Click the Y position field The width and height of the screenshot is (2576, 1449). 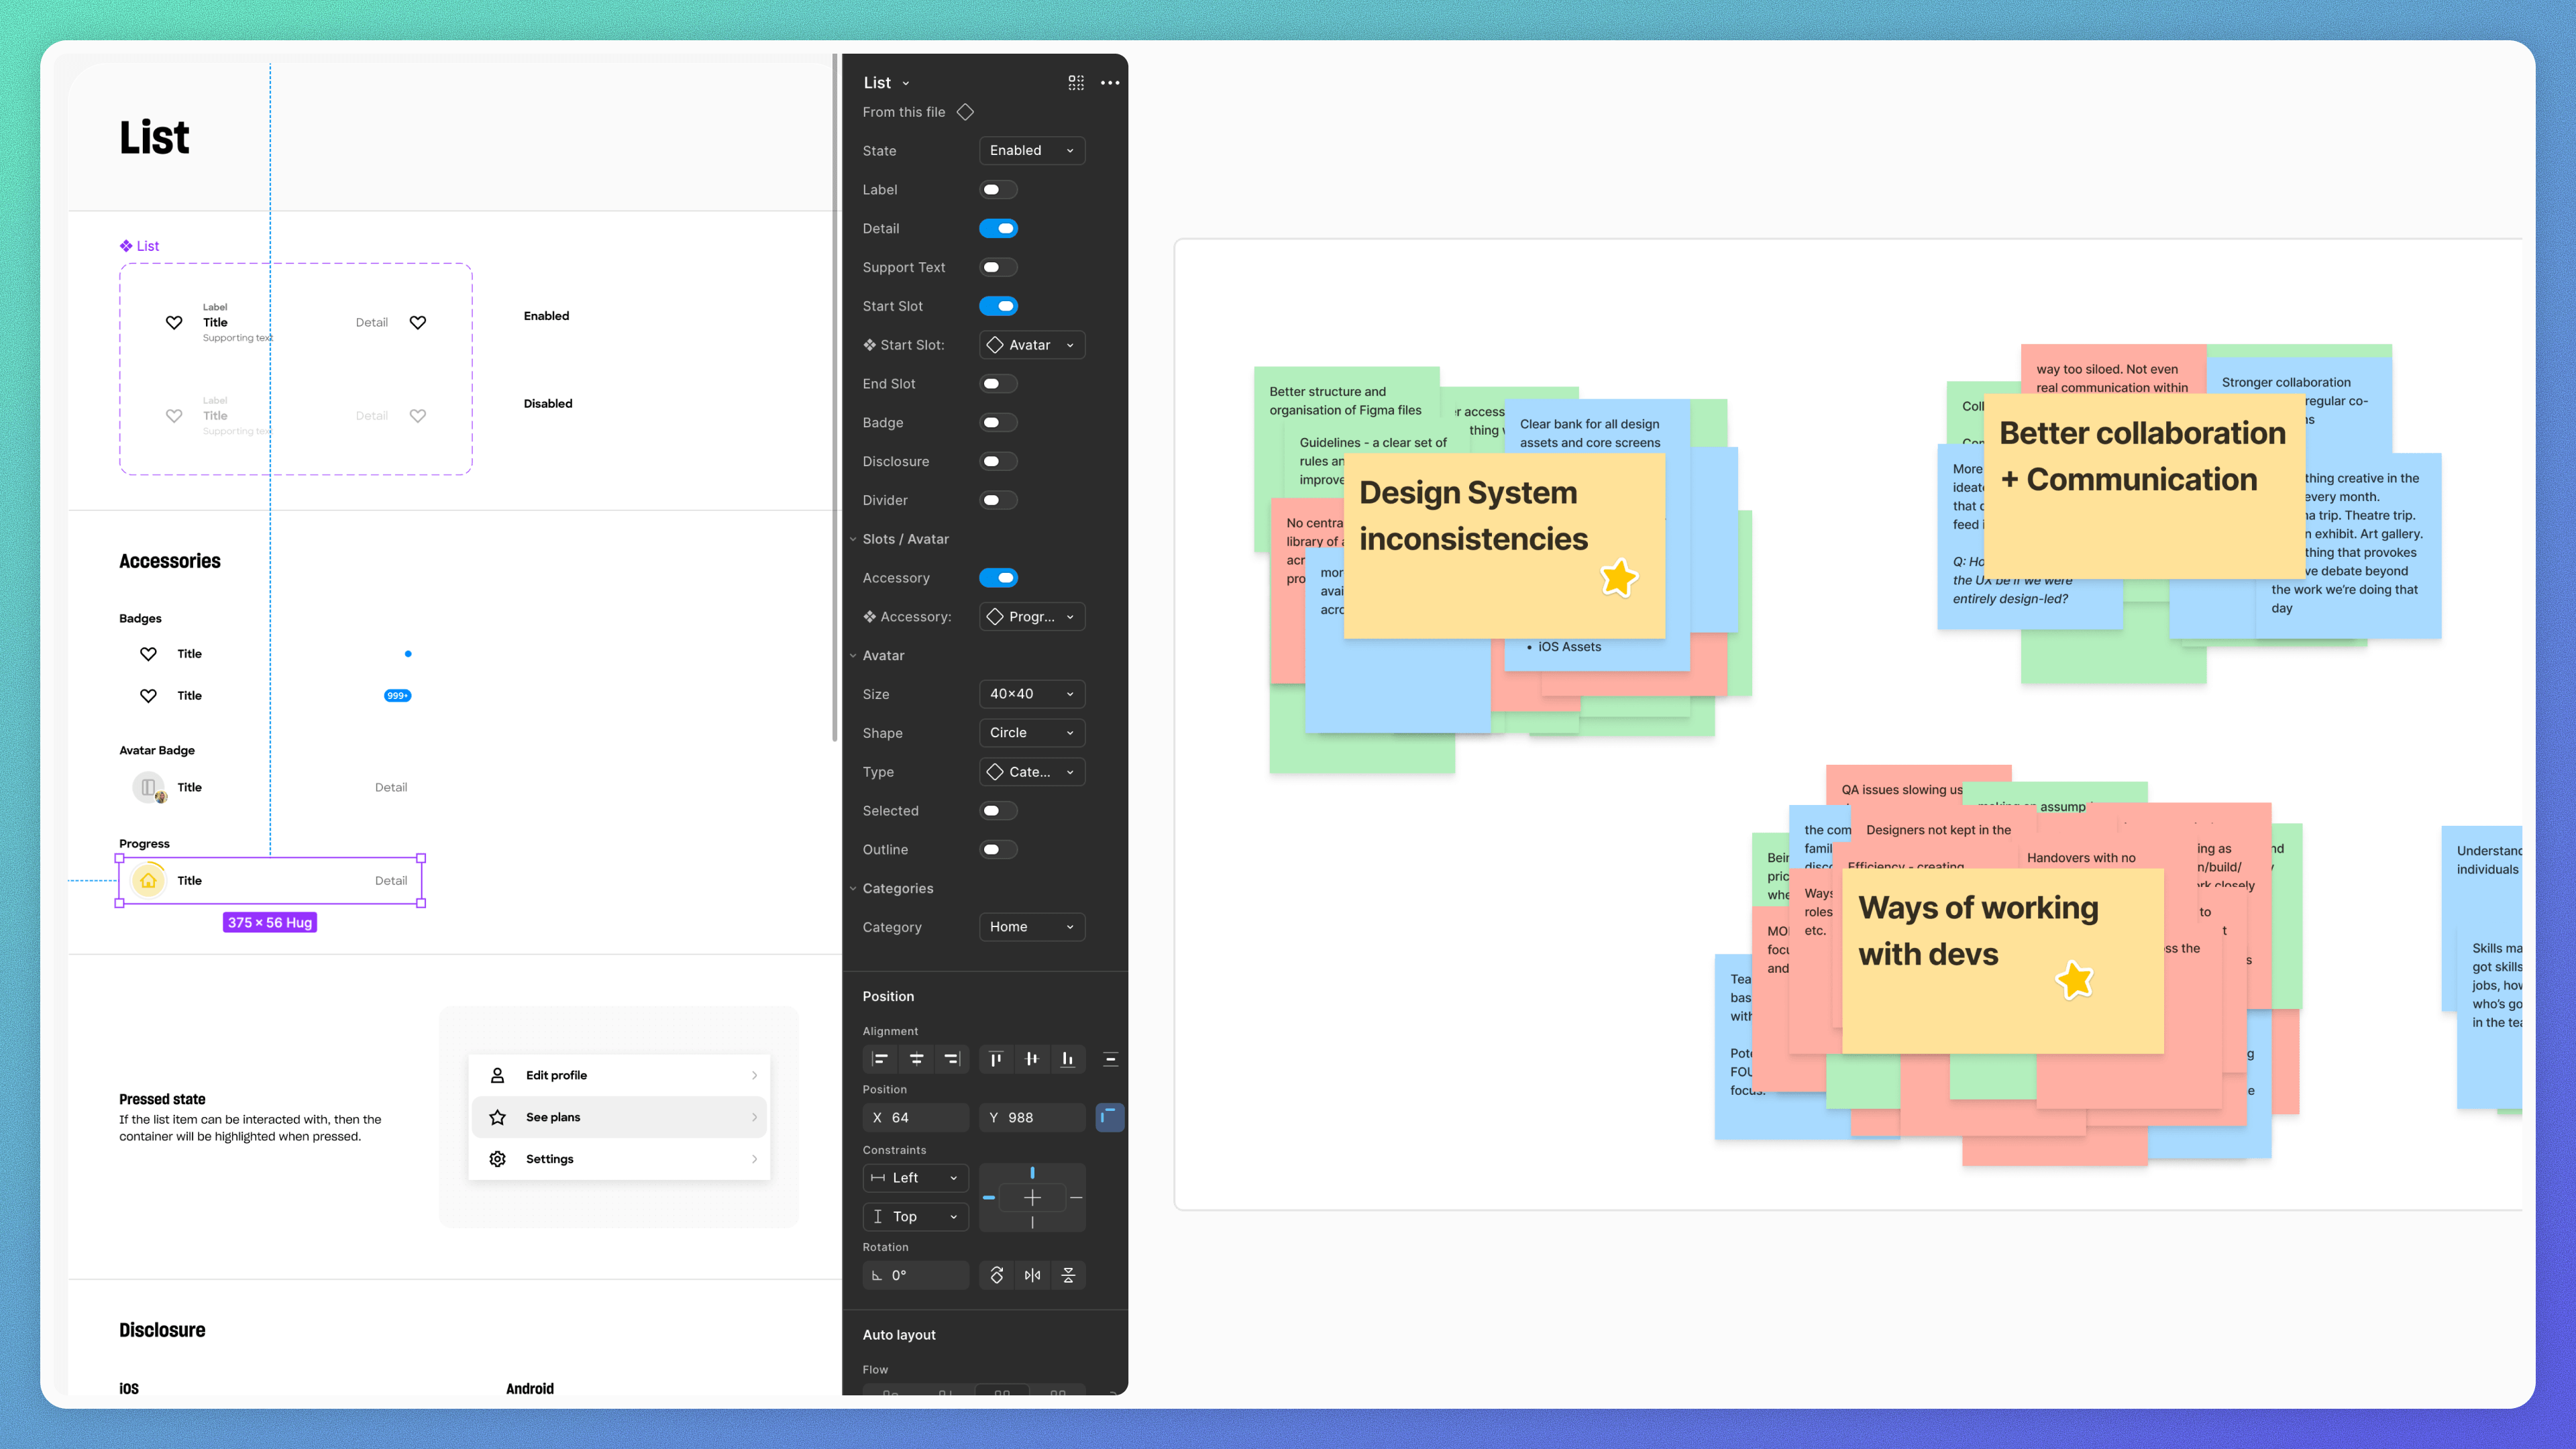coord(1032,1117)
